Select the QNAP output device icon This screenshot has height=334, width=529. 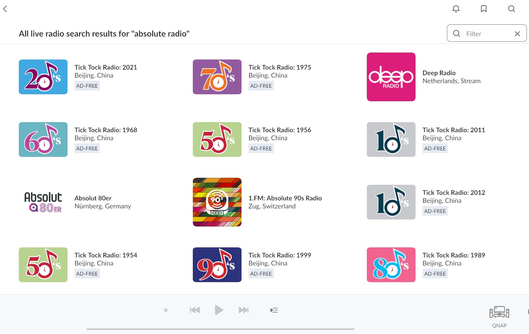point(499,312)
